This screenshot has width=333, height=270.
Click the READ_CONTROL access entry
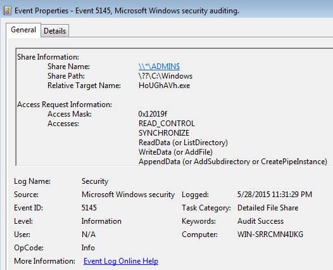pyautogui.click(x=166, y=124)
